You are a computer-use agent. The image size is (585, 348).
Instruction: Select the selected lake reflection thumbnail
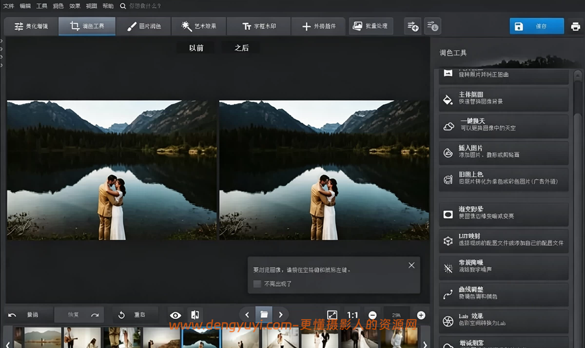pos(201,338)
